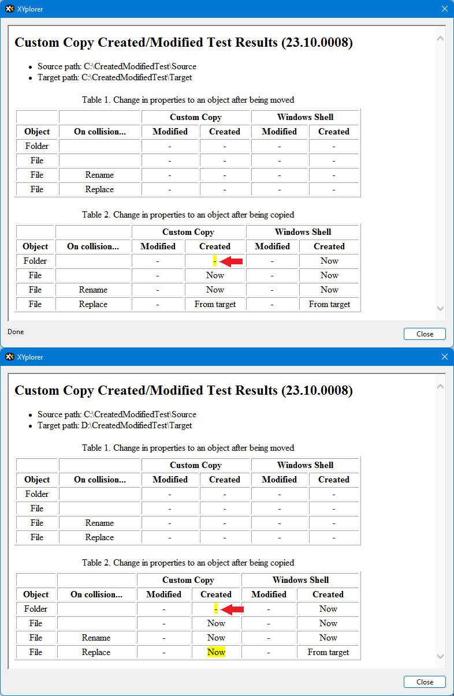Click the Windows Shell "From target" cell in the D:\ window
Image resolution: width=454 pixels, height=696 pixels.
coord(328,652)
